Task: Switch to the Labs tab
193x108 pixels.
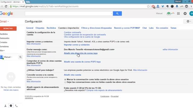Action: pos(151,28)
